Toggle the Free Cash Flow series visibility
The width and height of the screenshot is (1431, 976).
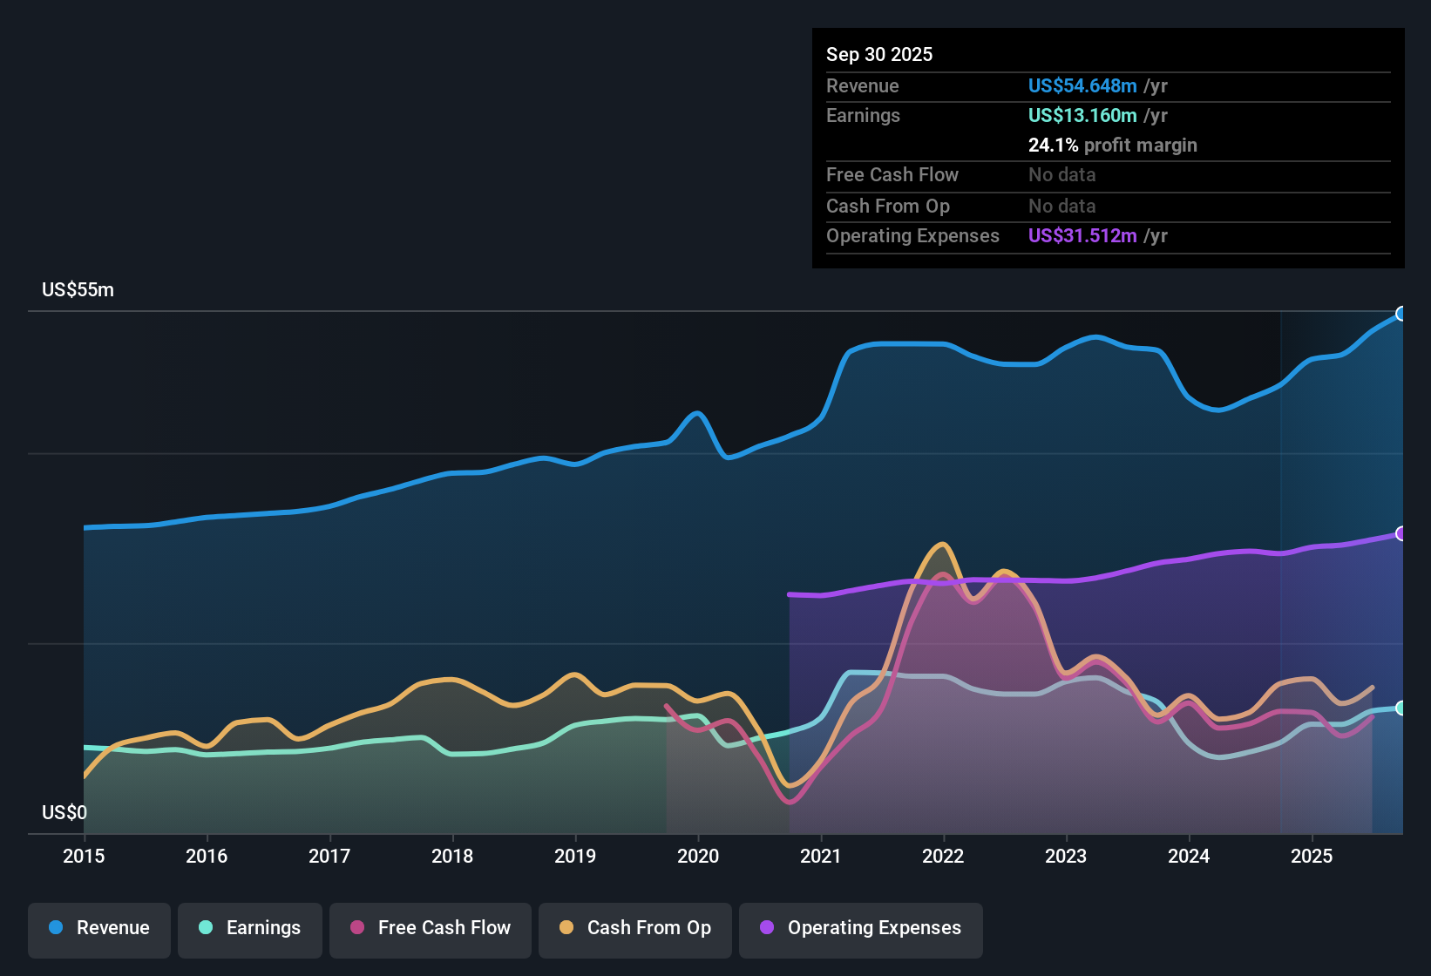[x=430, y=928]
